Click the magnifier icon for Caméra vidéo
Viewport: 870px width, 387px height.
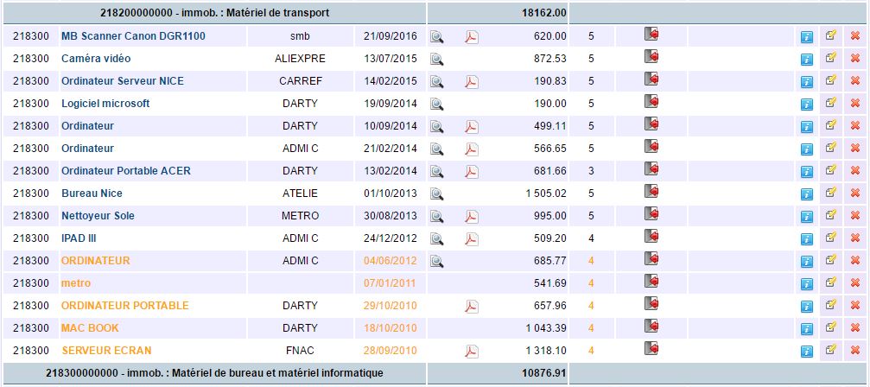tap(437, 59)
